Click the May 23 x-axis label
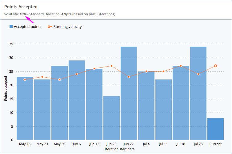Image resolution: width=232 pixels, height=154 pixels. [x=42, y=144]
